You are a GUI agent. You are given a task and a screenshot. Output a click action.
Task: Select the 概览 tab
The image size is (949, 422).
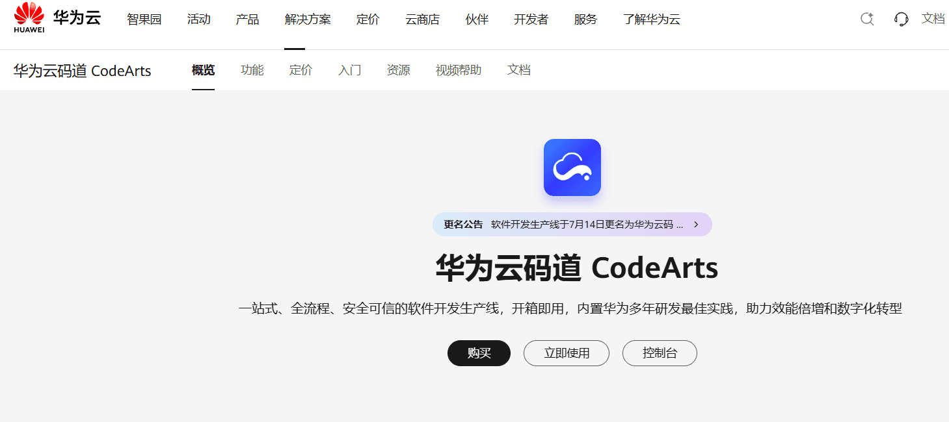203,70
